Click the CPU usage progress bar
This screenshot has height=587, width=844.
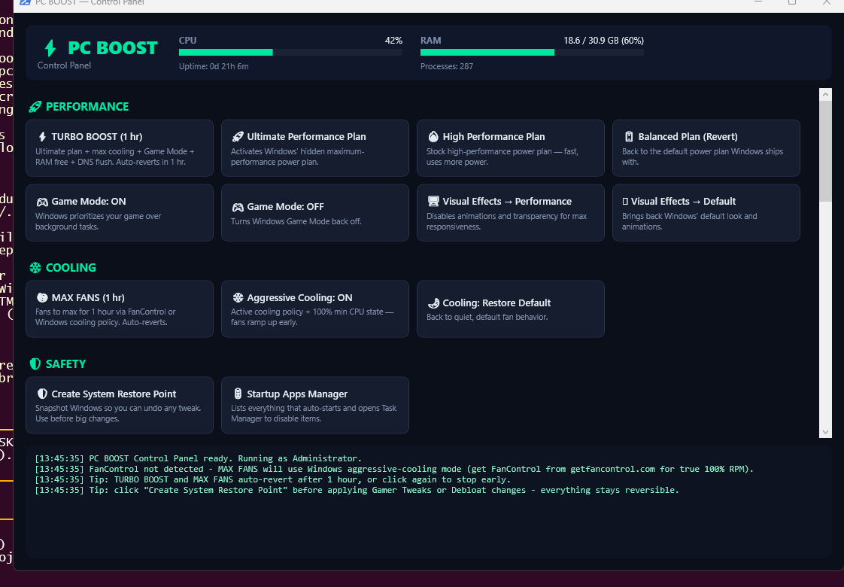pyautogui.click(x=290, y=52)
